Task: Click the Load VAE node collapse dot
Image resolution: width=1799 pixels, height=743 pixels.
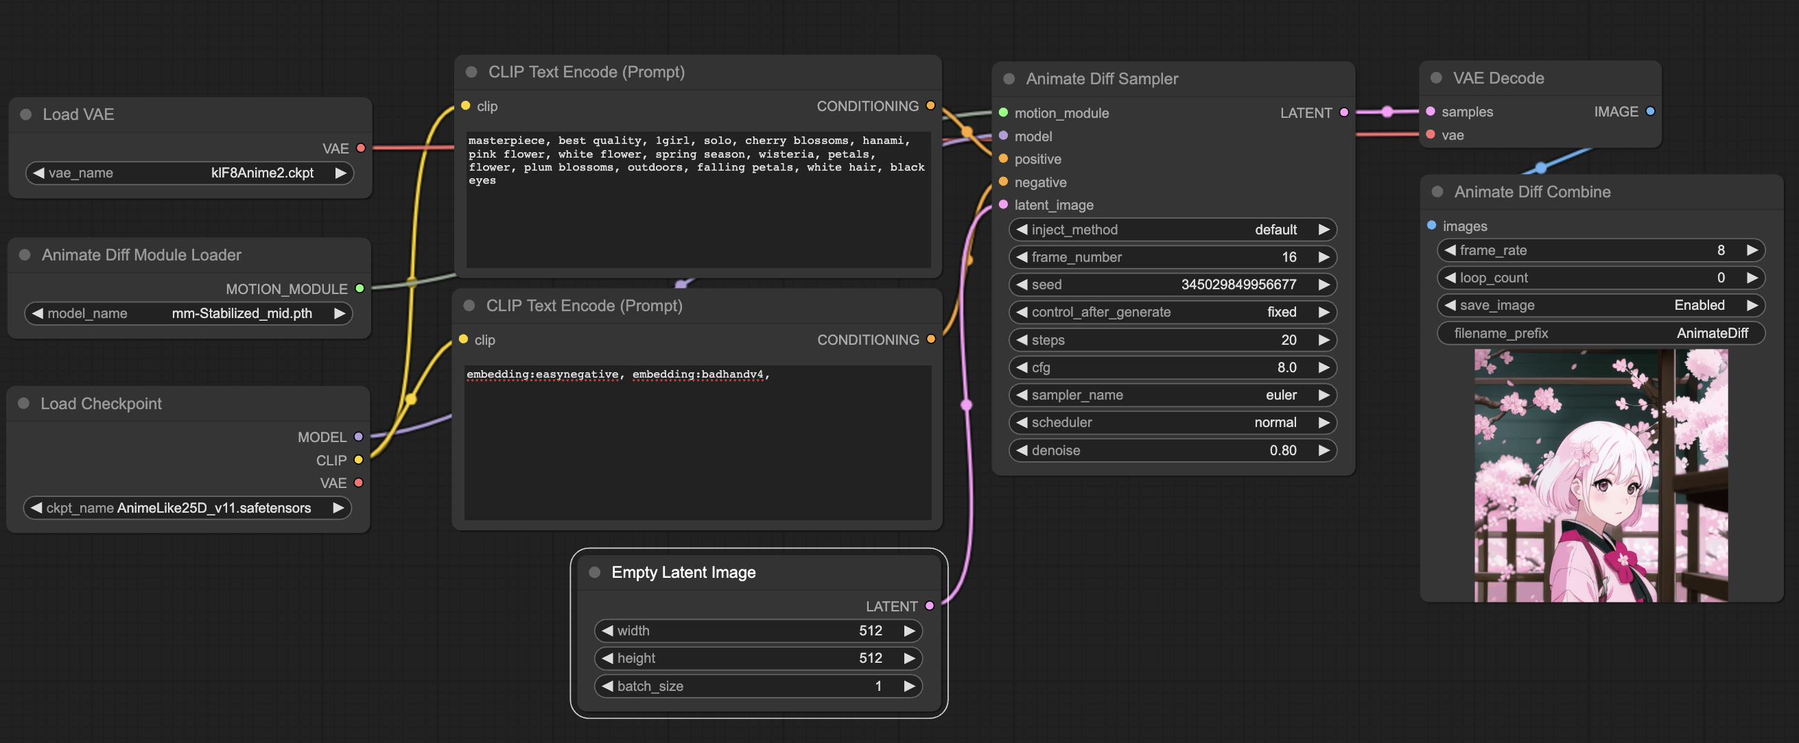Action: [26, 114]
